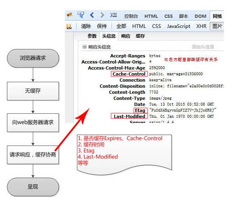Click the 清除 button
Screen dimensions: 234x203
pyautogui.click(x=86, y=26)
